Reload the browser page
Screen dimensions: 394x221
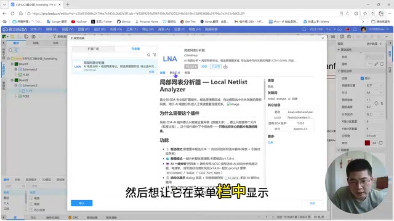click(12, 14)
